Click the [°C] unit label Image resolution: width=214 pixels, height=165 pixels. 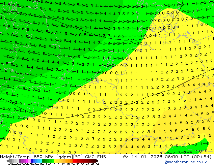(78, 157)
